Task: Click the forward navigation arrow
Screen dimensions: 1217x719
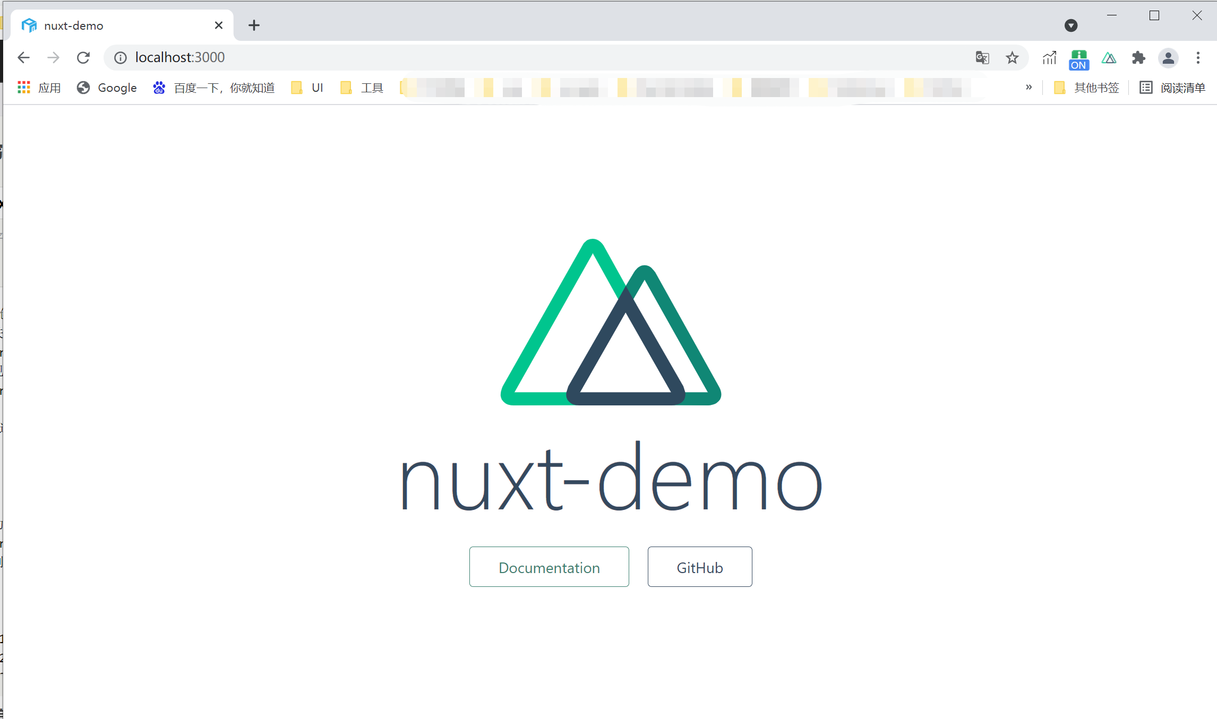Action: click(x=53, y=57)
